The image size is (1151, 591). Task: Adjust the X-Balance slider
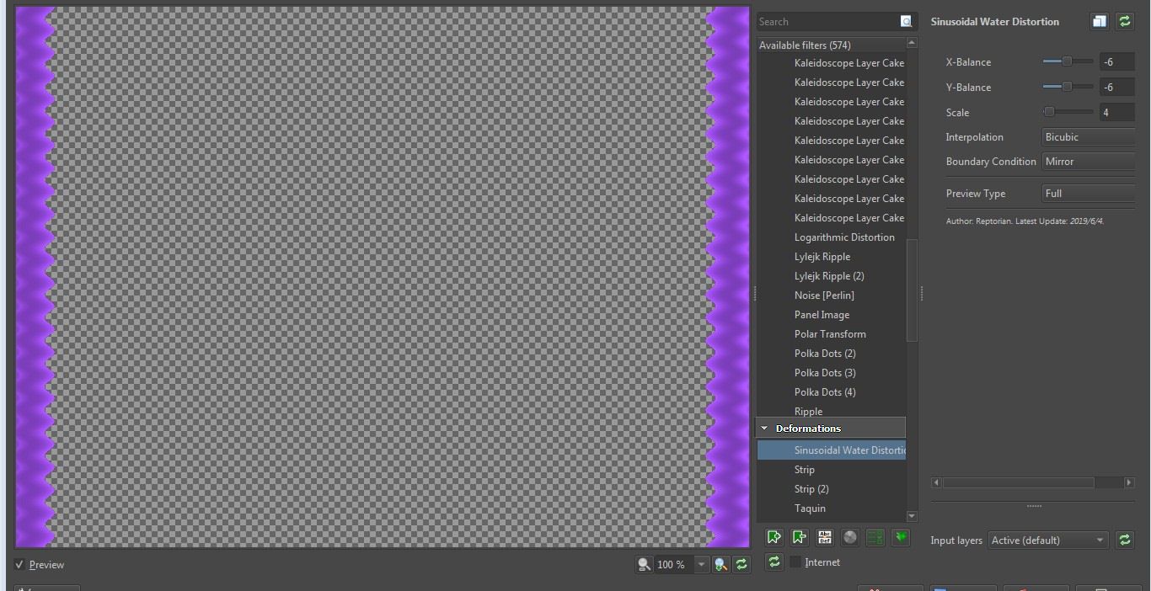(x=1068, y=61)
